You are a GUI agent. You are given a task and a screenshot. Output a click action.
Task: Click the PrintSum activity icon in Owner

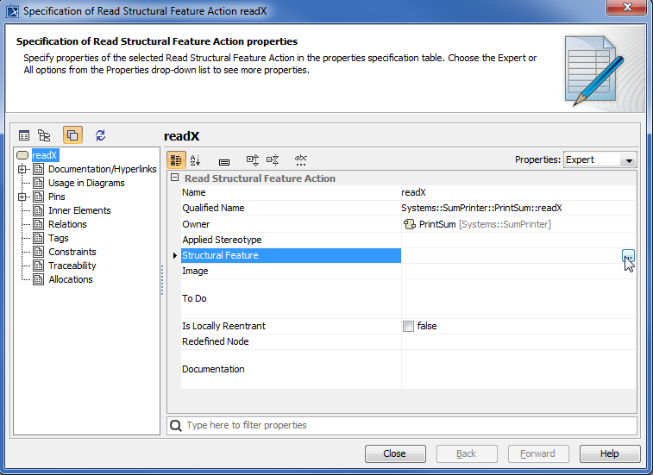point(410,224)
